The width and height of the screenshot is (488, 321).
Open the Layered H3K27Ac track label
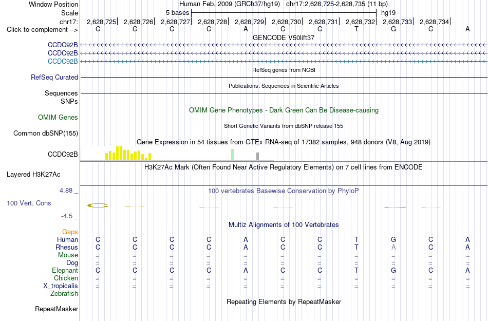pos(33,175)
